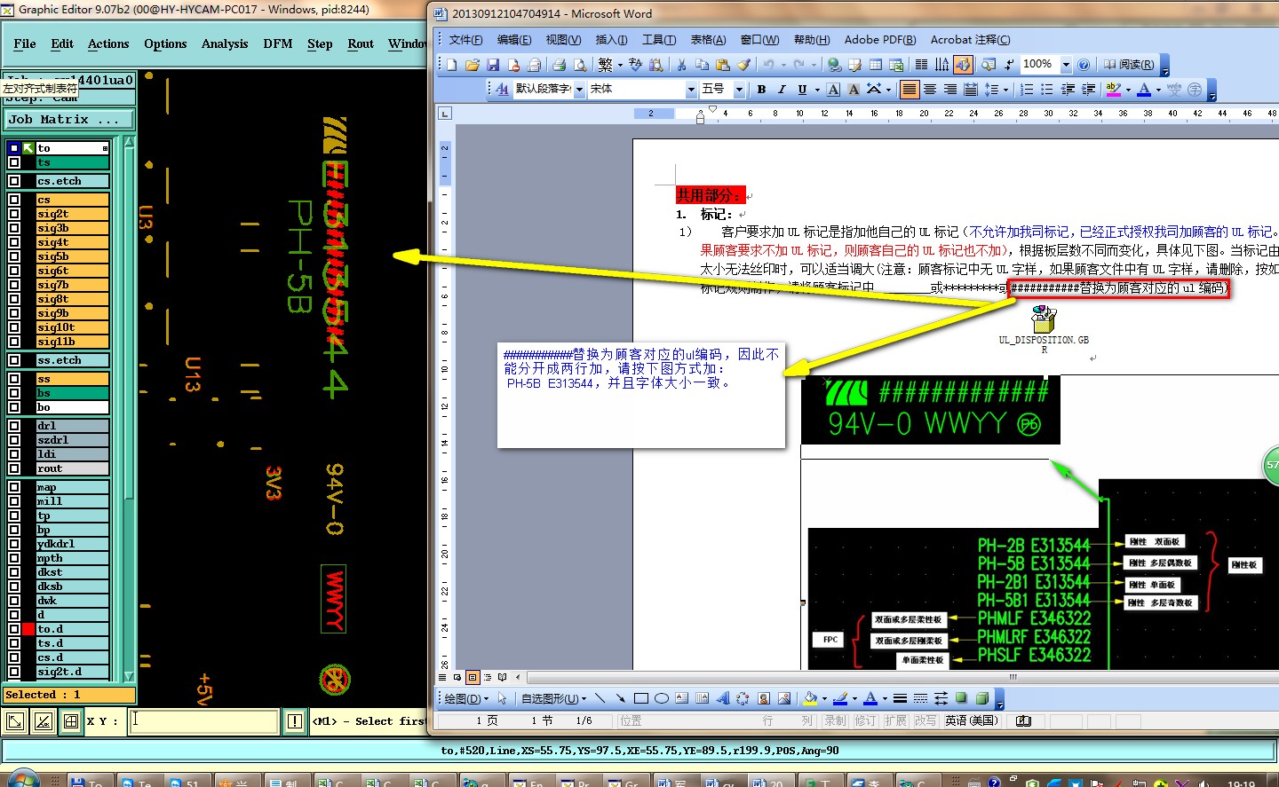This screenshot has height=787, width=1279.
Task: Select the sig11b layer row
Action: coord(72,342)
